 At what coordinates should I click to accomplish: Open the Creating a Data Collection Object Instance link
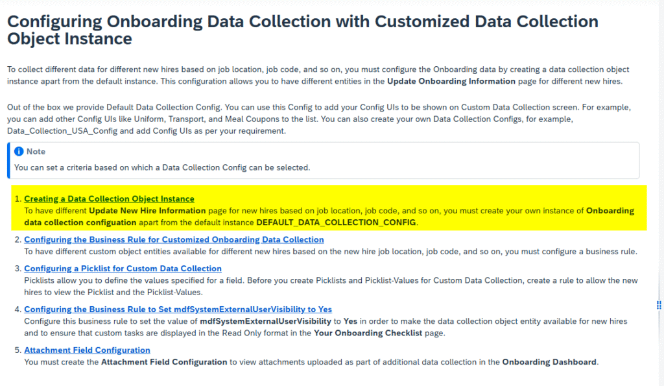click(x=109, y=199)
